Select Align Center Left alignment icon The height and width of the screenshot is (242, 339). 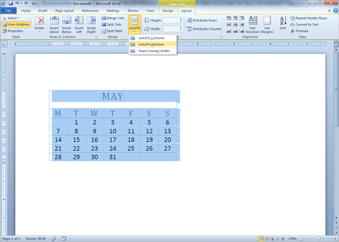(x=229, y=25)
